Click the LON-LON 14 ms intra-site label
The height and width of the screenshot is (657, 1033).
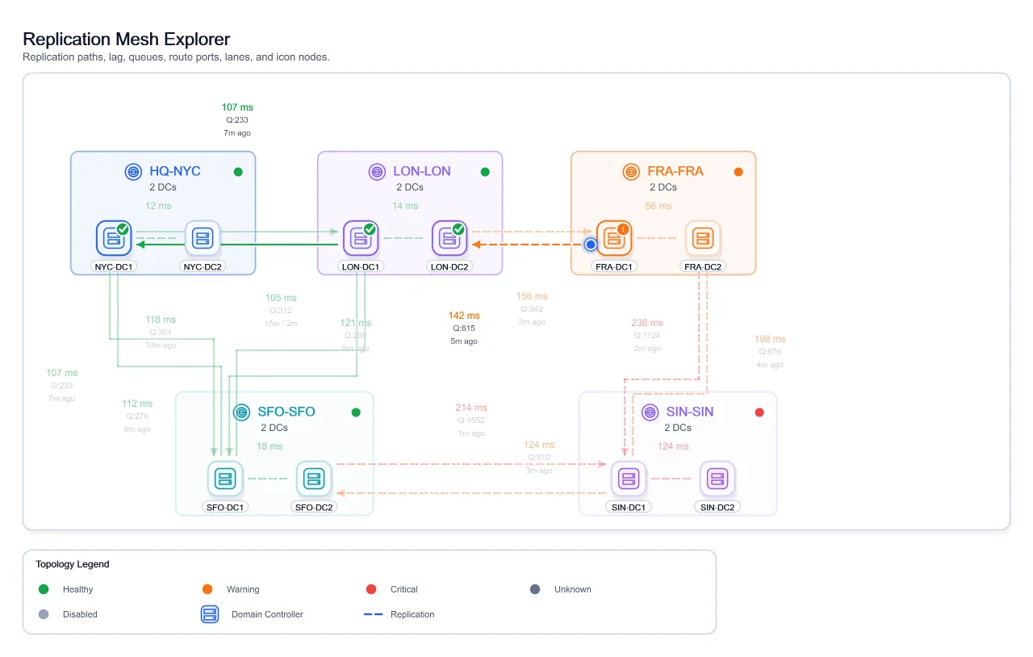tap(405, 206)
